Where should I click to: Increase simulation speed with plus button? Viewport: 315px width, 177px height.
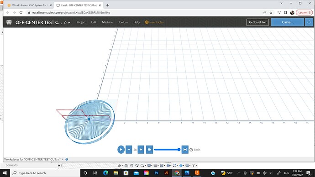point(141,150)
